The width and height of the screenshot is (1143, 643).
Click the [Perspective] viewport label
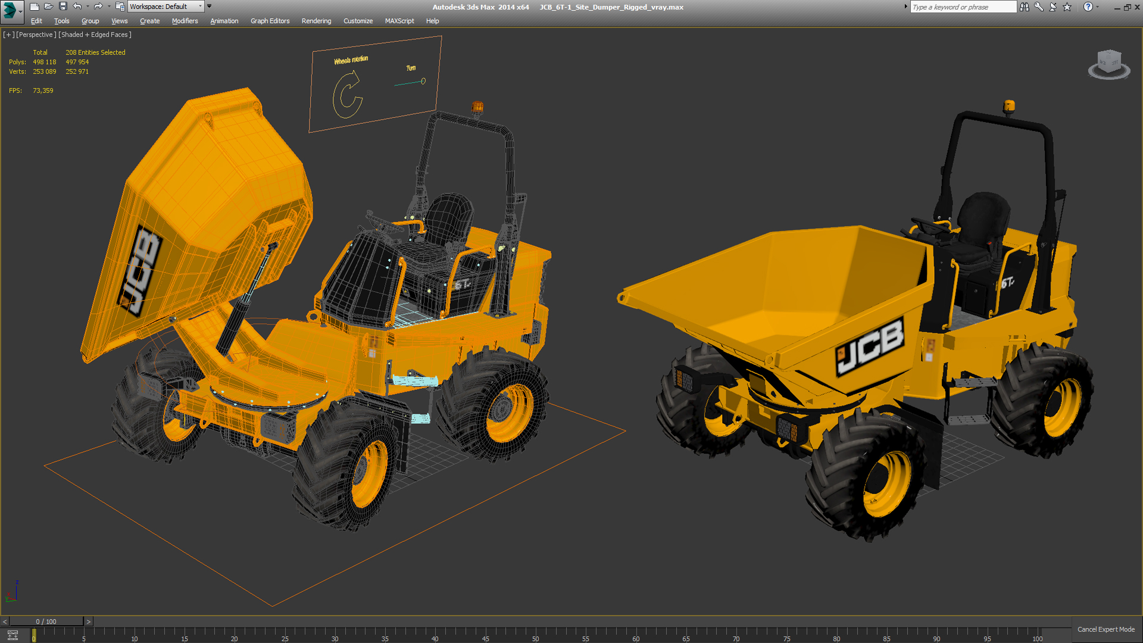[36, 35]
